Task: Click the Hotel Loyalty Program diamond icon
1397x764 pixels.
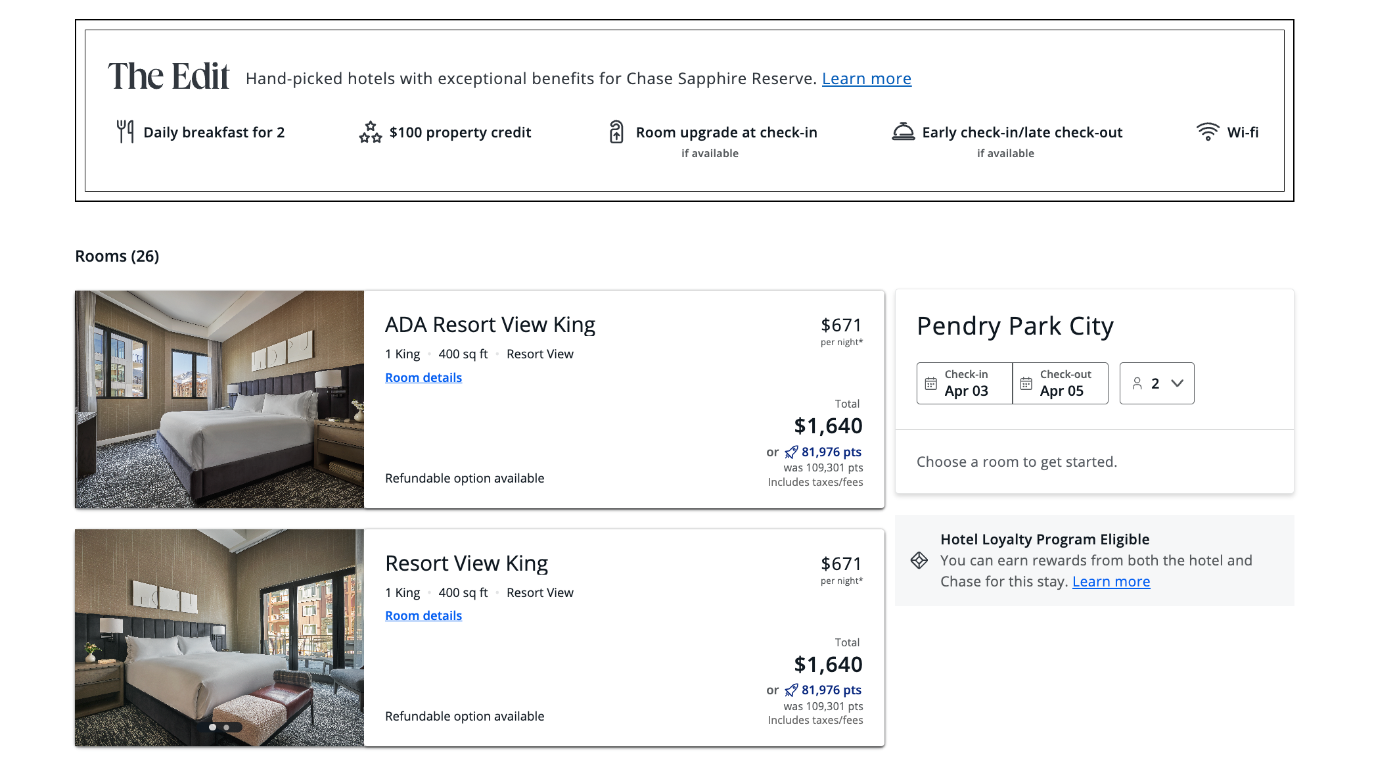Action: (919, 560)
